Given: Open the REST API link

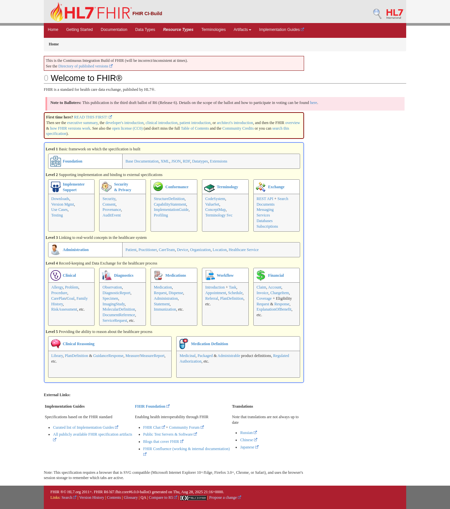Looking at the screenshot, I should pos(265,199).
